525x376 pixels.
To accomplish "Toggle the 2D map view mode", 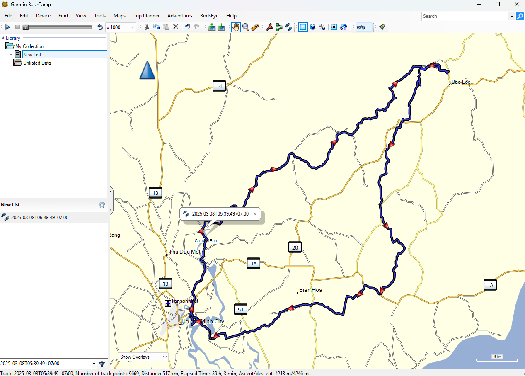I will 303,27.
